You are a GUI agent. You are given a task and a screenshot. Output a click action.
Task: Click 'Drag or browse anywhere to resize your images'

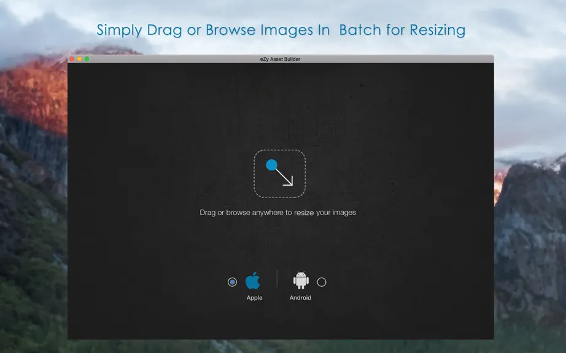coord(278,213)
